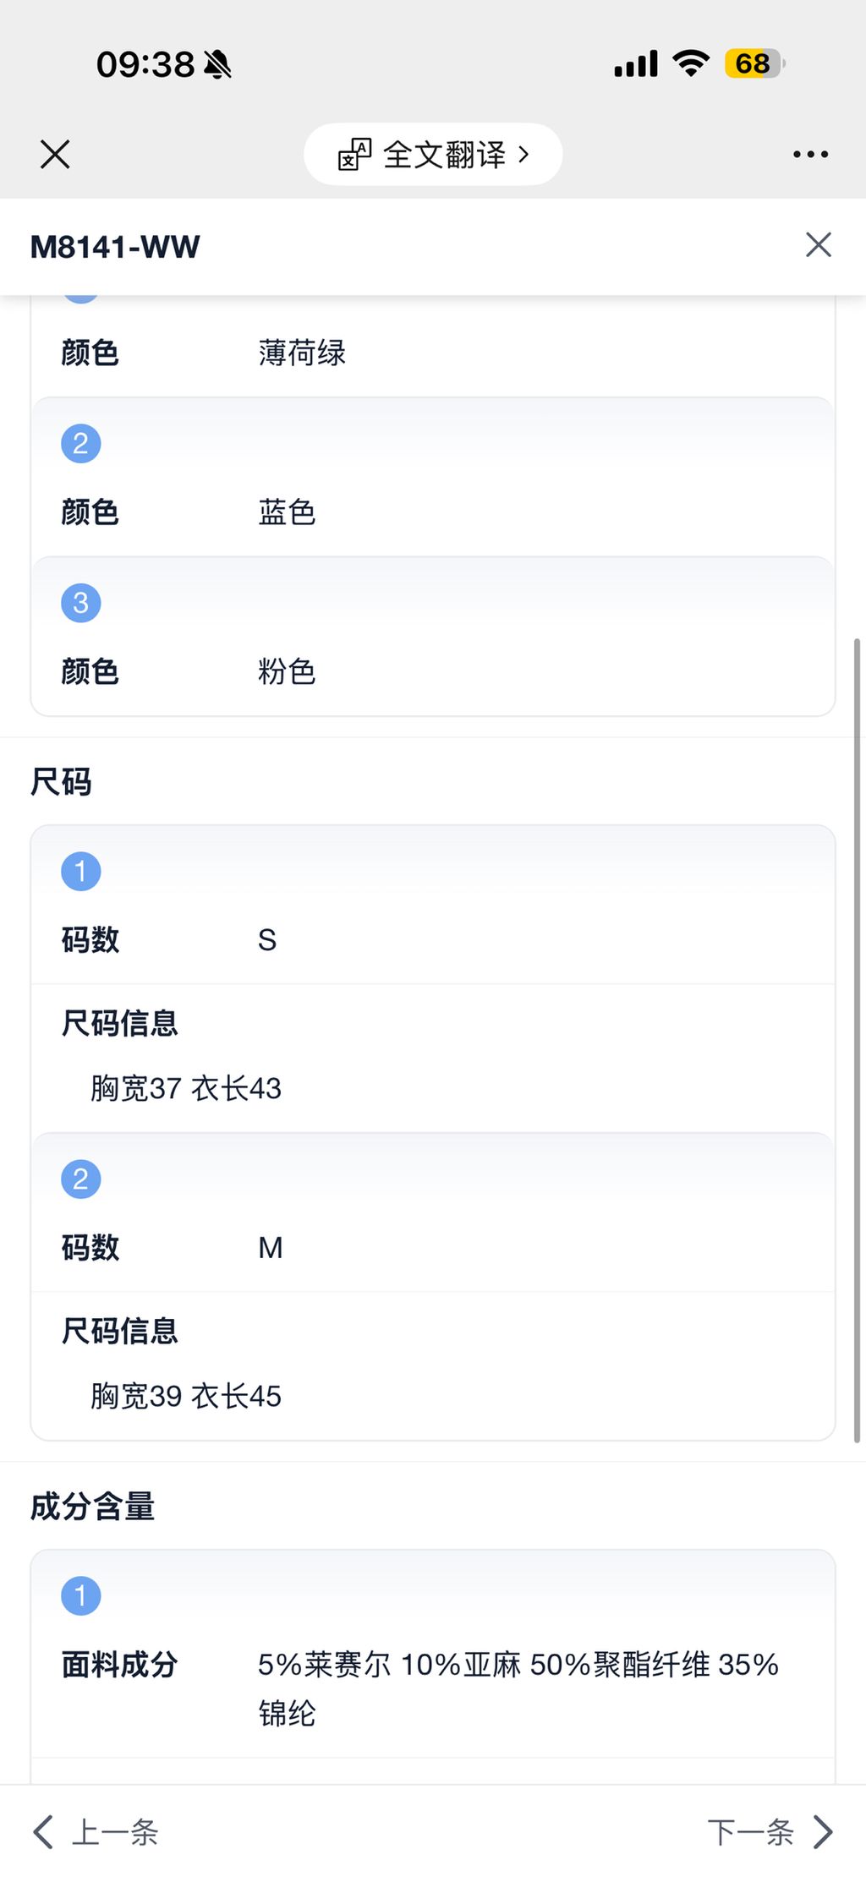Tap the page scrollbar on right edge

coord(857,1040)
